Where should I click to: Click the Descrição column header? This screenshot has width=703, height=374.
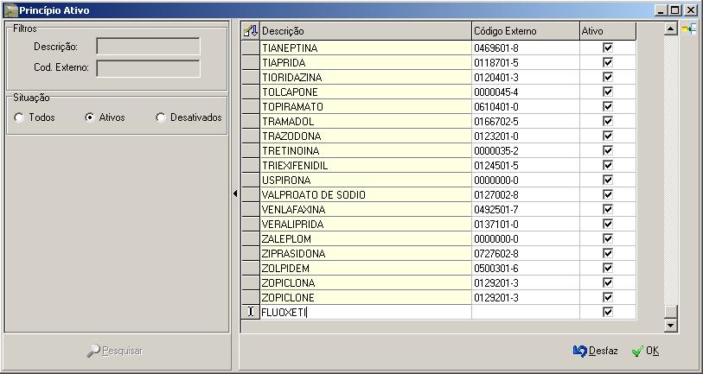click(366, 31)
